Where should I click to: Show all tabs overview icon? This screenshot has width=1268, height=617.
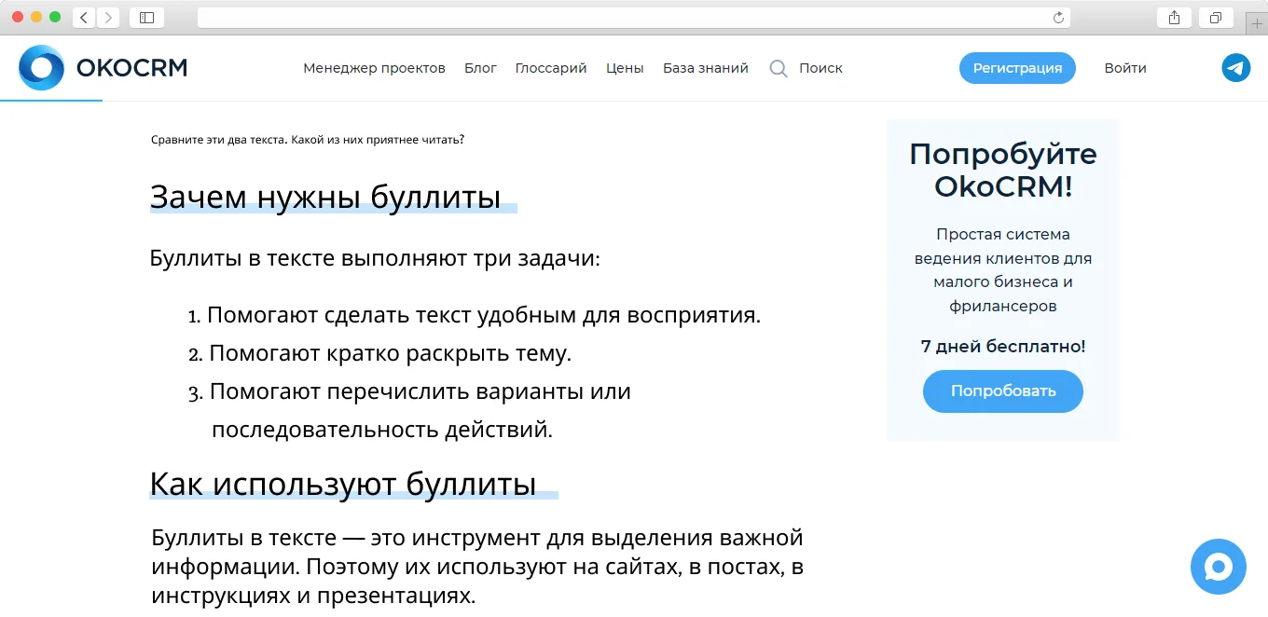tap(1216, 18)
